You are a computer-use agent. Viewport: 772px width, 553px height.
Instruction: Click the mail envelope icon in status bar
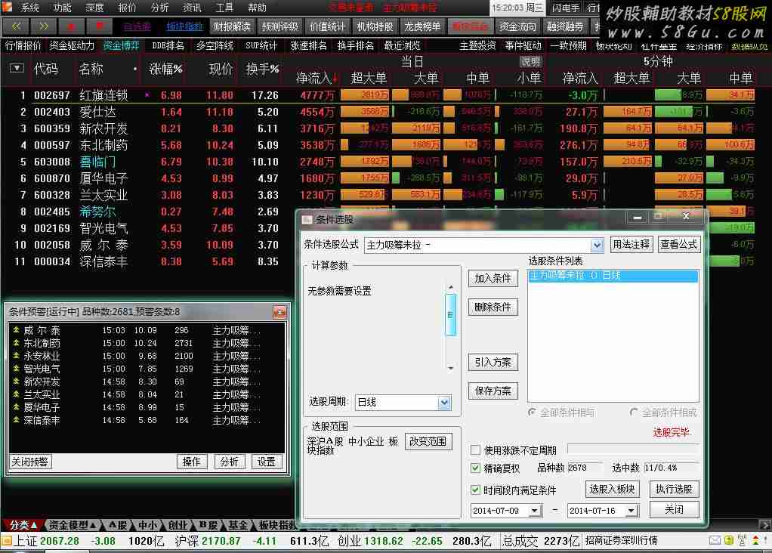tap(715, 540)
